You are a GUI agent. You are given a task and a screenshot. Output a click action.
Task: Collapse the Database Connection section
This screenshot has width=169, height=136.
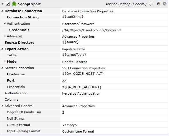click(x=2, y=11)
